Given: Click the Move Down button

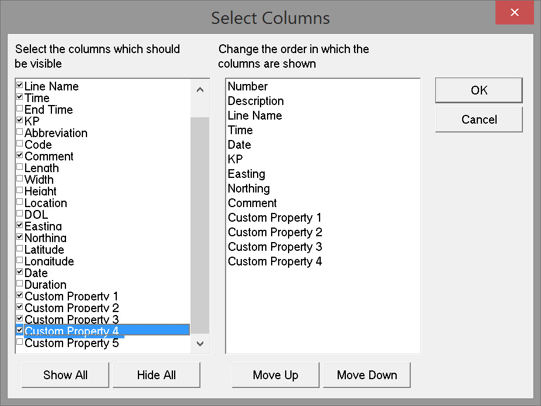Looking at the screenshot, I should pos(367,375).
